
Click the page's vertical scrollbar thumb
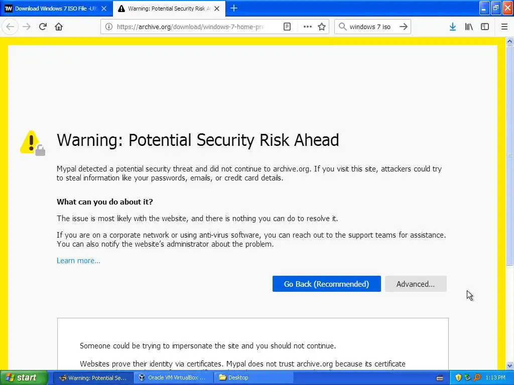pos(509,155)
